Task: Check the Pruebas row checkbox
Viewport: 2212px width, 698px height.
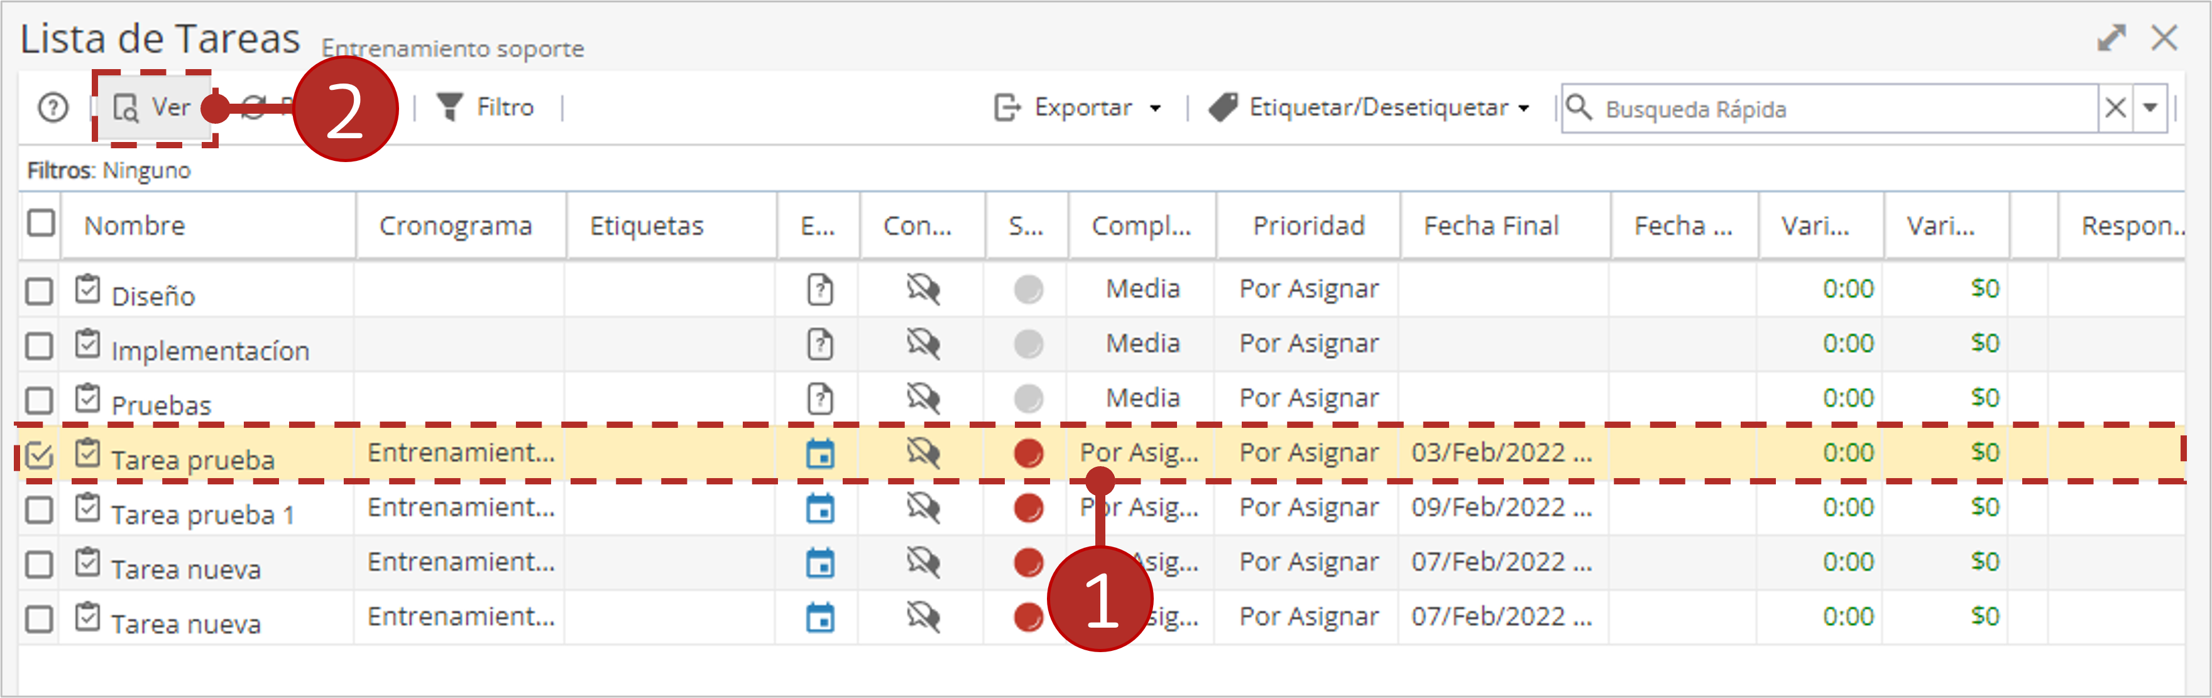Action: 38,401
